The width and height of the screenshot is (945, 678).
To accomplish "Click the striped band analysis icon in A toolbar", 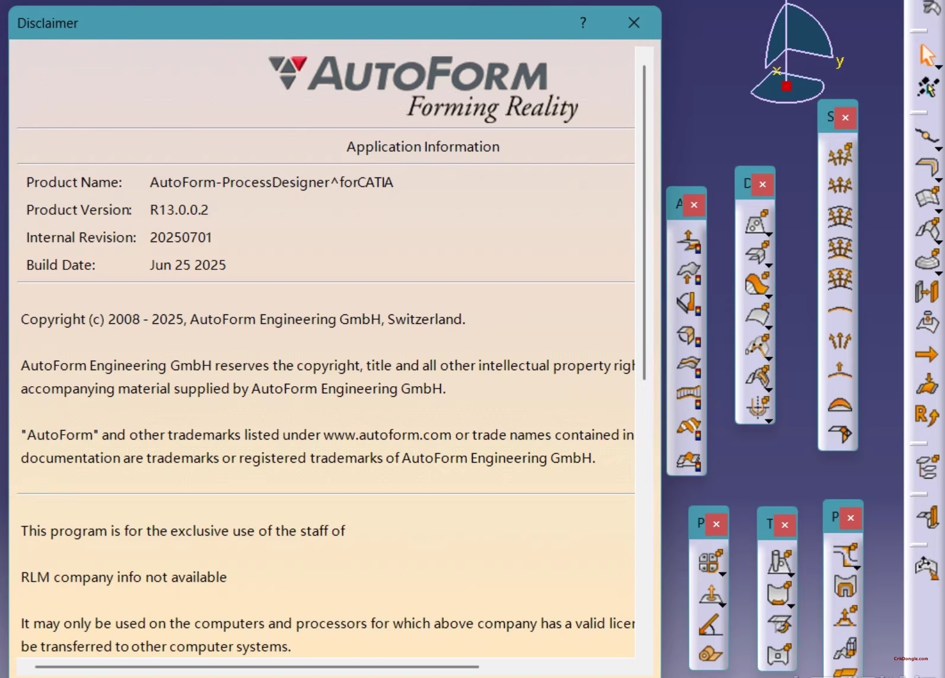I will [689, 397].
